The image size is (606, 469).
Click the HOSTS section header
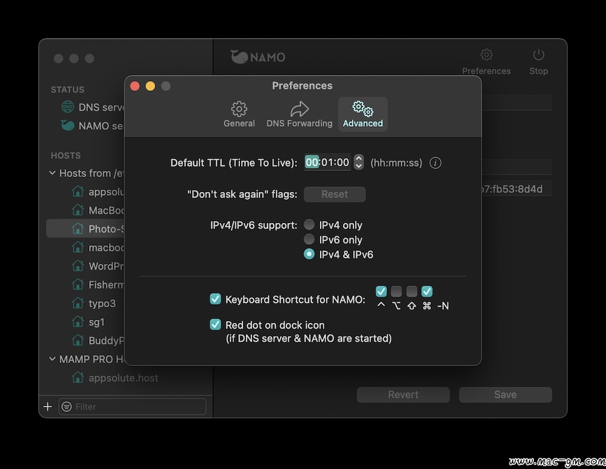click(x=65, y=155)
